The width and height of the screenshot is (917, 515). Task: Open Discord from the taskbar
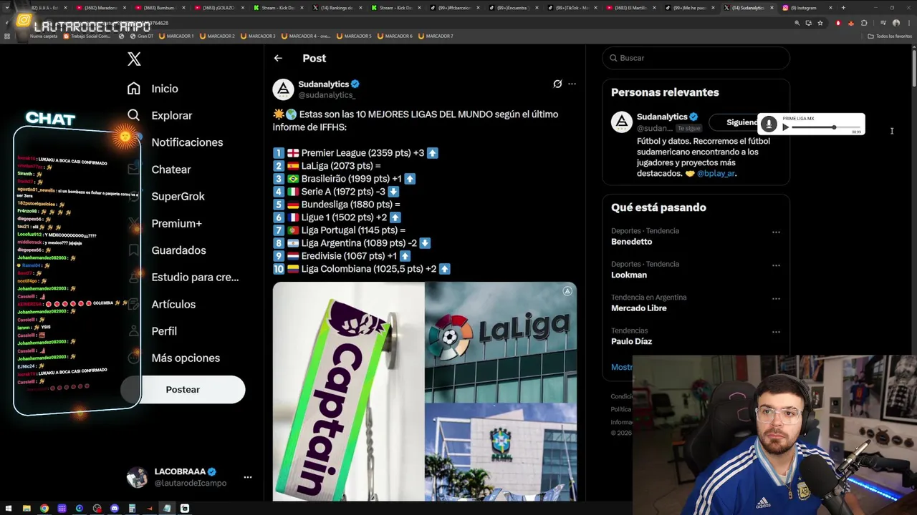(x=115, y=509)
